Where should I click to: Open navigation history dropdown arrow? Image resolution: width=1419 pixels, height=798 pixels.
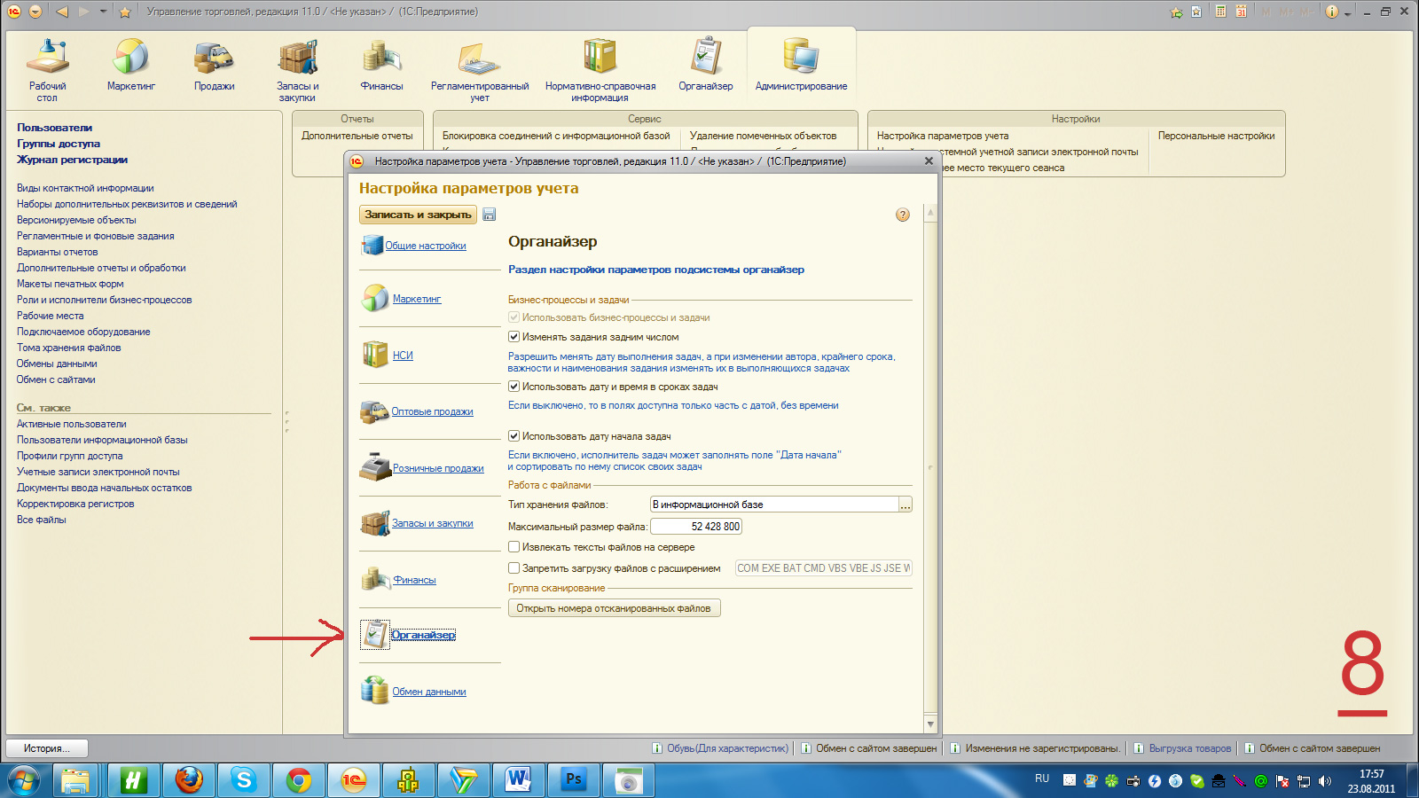point(103,12)
